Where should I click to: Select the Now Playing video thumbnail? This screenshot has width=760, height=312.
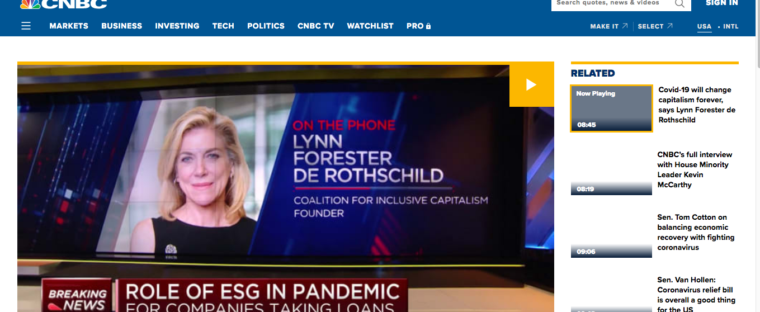tap(611, 108)
